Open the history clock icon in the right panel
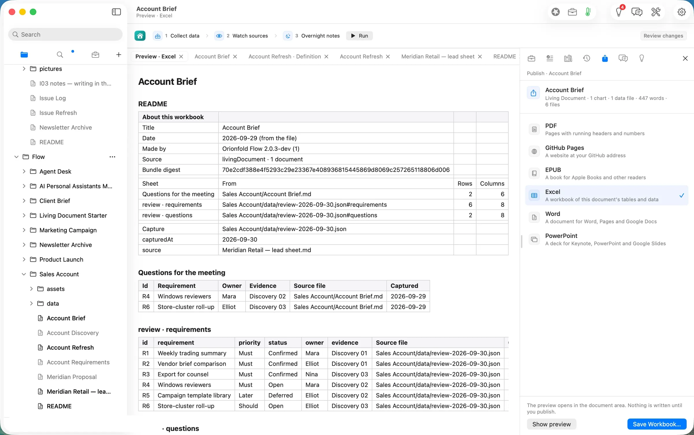This screenshot has height=435, width=694. [586, 58]
